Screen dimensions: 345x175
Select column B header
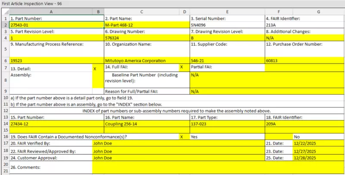98,12
